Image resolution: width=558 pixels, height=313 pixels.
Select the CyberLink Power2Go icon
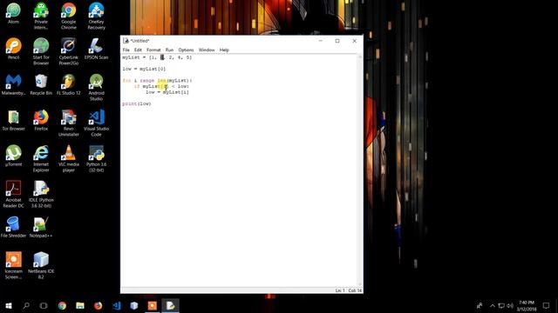pyautogui.click(x=68, y=51)
